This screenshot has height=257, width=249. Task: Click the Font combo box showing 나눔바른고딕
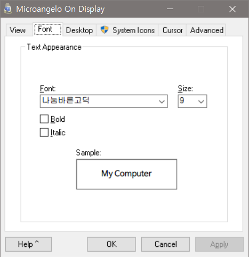pyautogui.click(x=104, y=101)
